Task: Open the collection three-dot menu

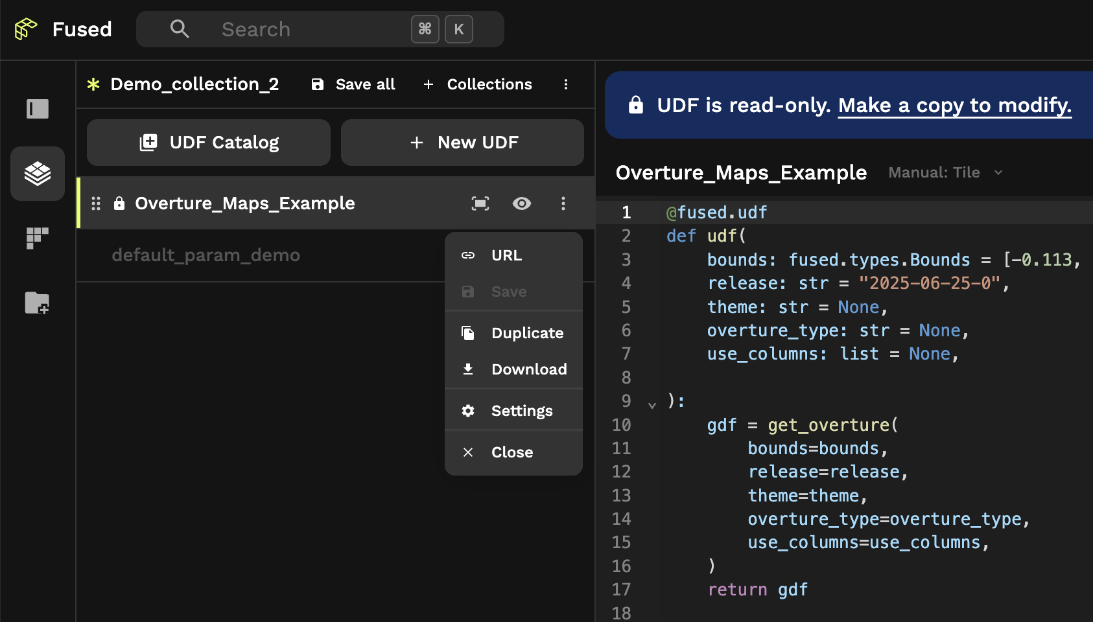Action: 566,84
